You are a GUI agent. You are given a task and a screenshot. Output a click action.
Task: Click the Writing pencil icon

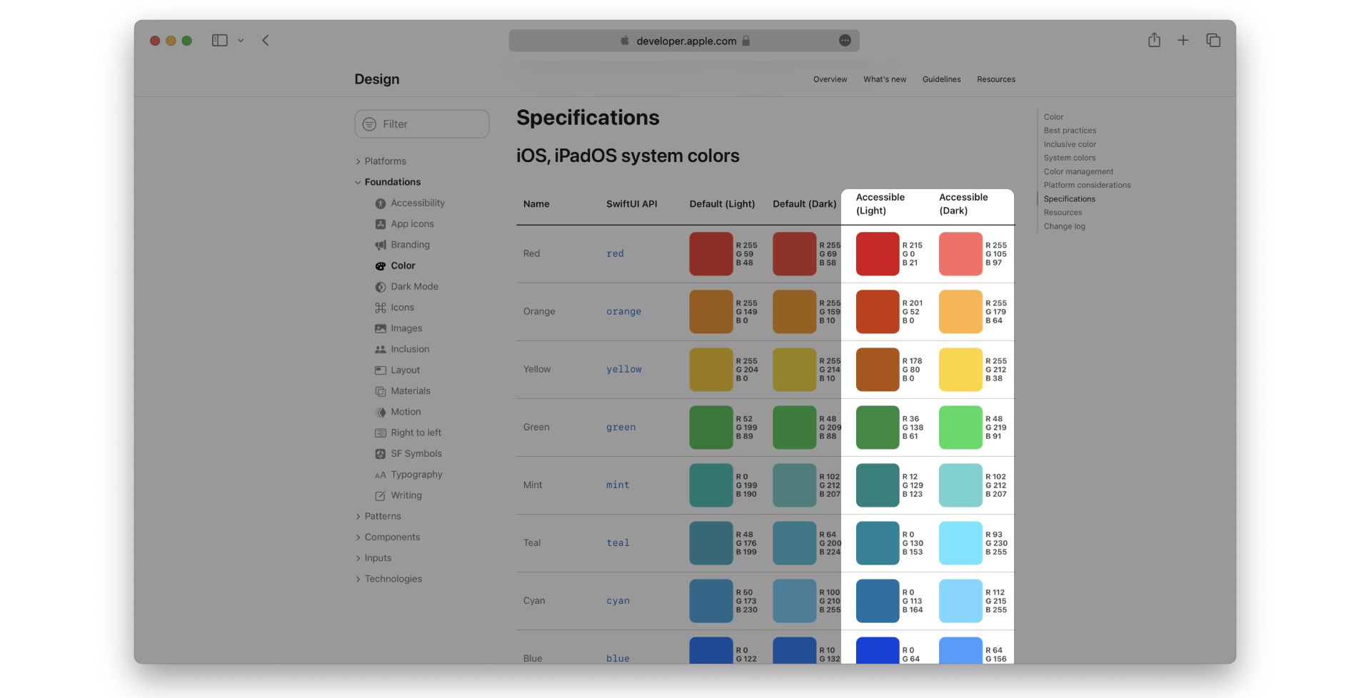pyautogui.click(x=381, y=495)
